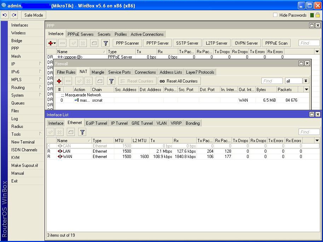Toggle the Hide Passwords checkbox
The height and width of the screenshot is (242, 323).
[x=275, y=15]
